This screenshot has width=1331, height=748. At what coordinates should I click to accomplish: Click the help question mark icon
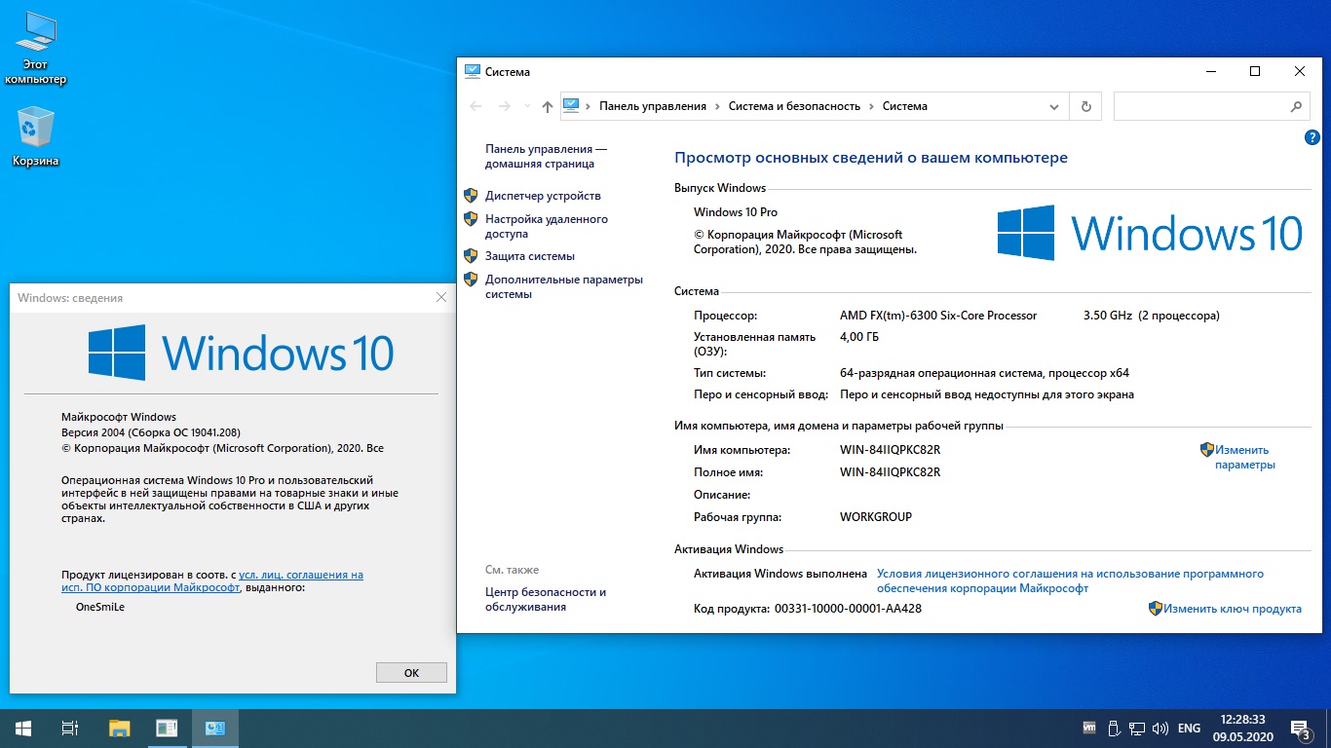pyautogui.click(x=1312, y=138)
